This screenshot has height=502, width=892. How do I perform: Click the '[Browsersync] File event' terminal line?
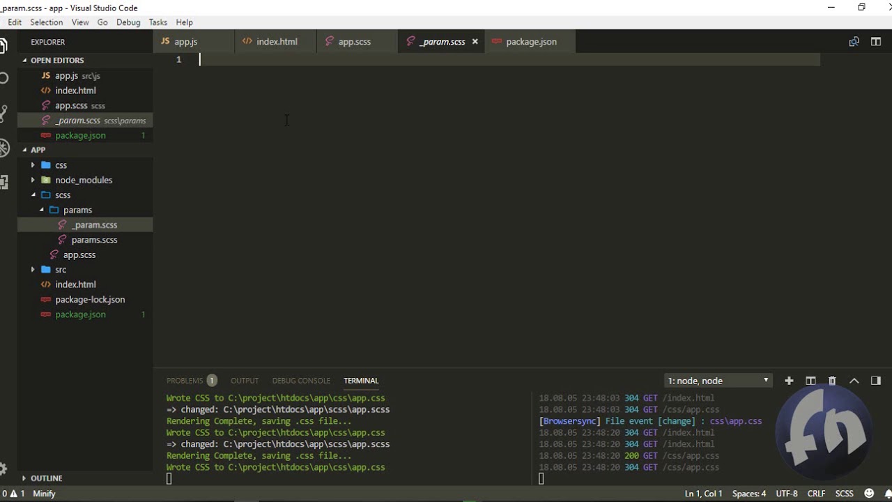pyautogui.click(x=650, y=421)
